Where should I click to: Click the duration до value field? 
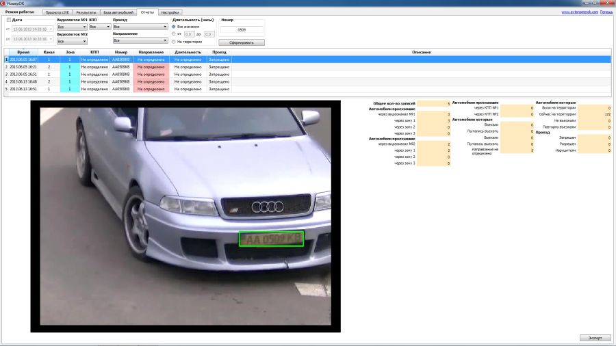coord(209,34)
